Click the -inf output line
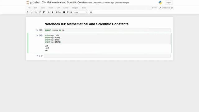199x112 pixels. (47, 48)
